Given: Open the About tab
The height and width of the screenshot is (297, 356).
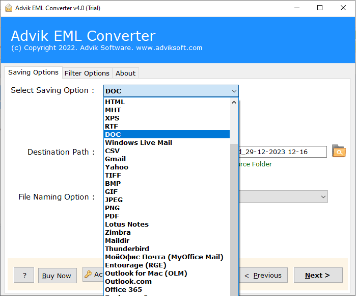Looking at the screenshot, I should point(126,73).
